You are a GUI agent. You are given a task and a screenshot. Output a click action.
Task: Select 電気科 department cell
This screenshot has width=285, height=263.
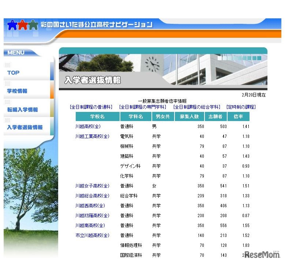pyautogui.click(x=127, y=136)
